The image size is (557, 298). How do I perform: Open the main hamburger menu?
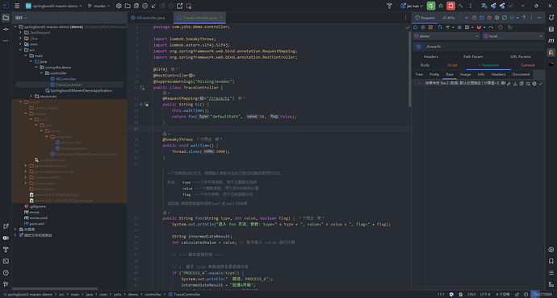coord(17,6)
